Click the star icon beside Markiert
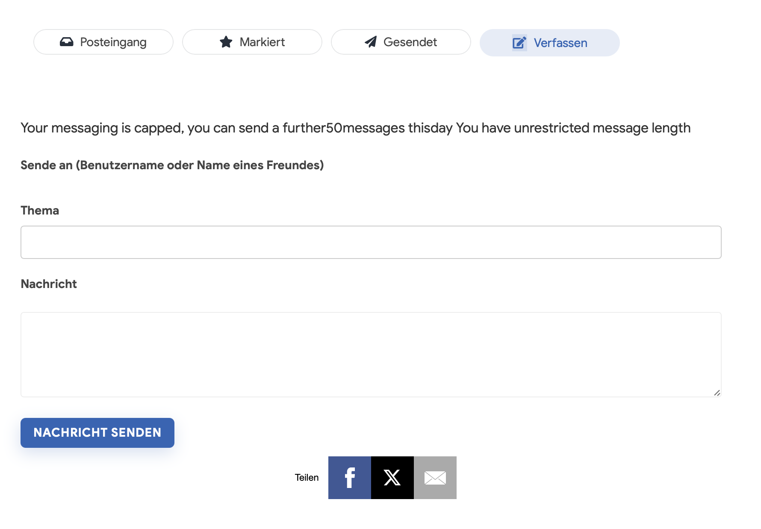 coord(226,42)
